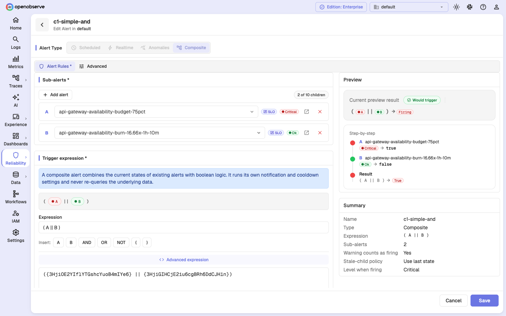Image resolution: width=506 pixels, height=316 pixels.
Task: Select the Scheduled alert type
Action: click(x=86, y=48)
